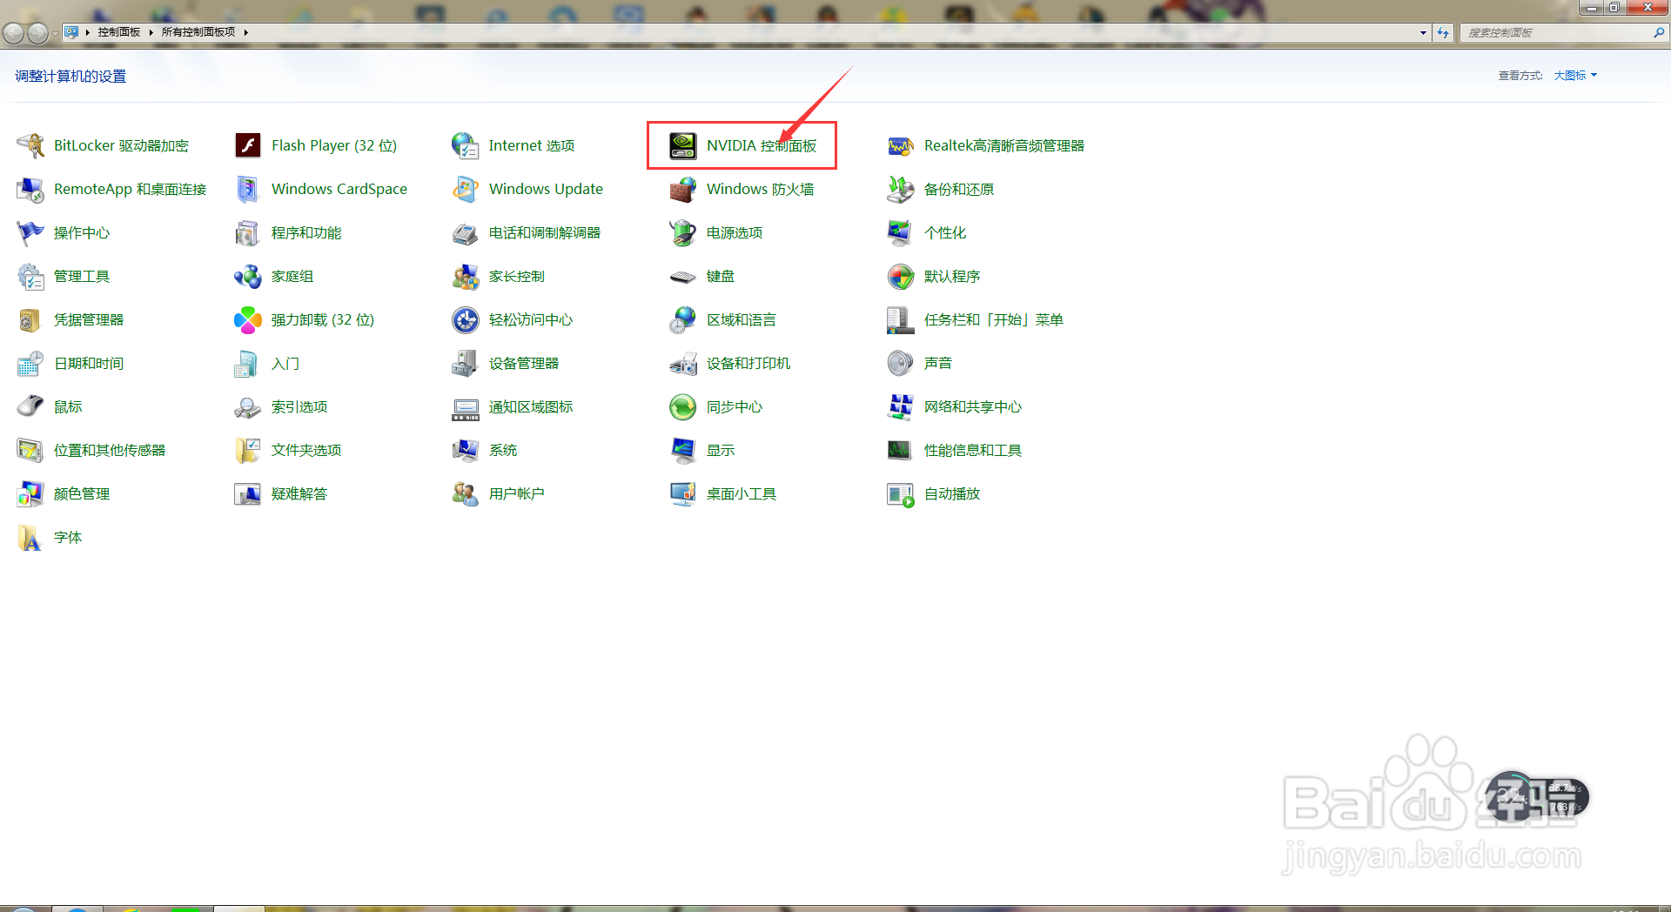Open the 家庭组 icon
1671x912 pixels.
point(248,276)
